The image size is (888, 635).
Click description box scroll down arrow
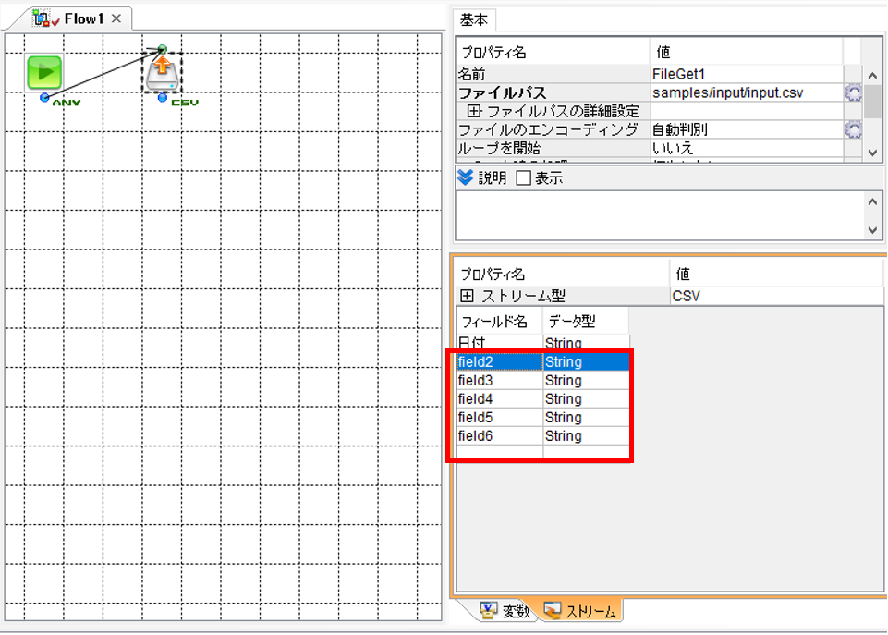[x=872, y=230]
